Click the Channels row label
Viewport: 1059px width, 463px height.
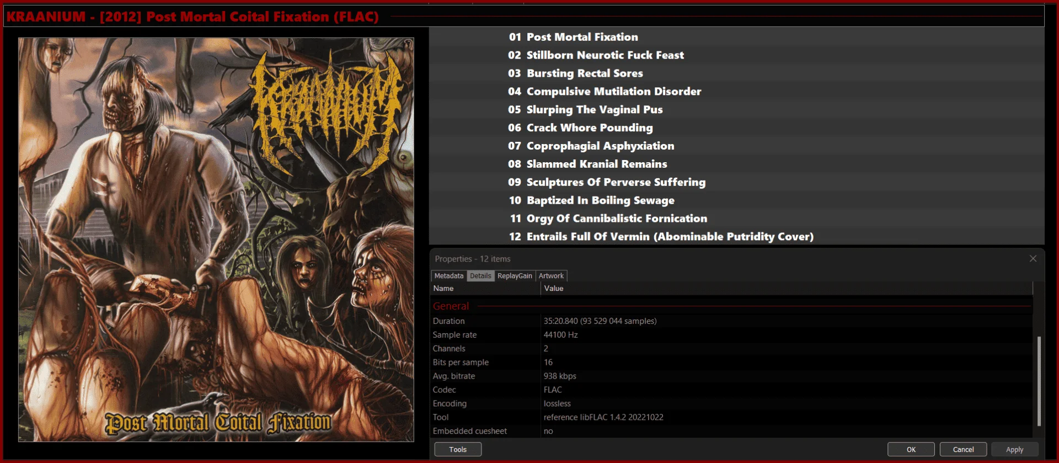coord(449,349)
